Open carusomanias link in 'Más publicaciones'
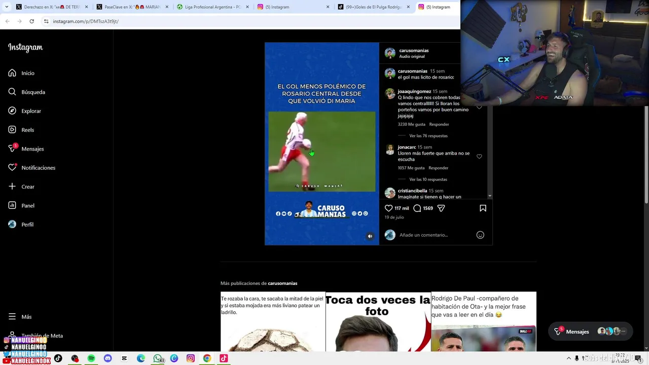 pyautogui.click(x=282, y=283)
